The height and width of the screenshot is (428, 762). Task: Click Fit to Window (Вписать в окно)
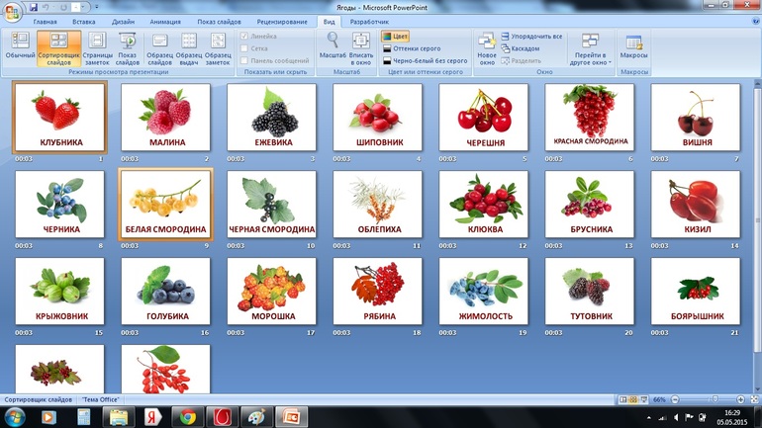pos(361,46)
